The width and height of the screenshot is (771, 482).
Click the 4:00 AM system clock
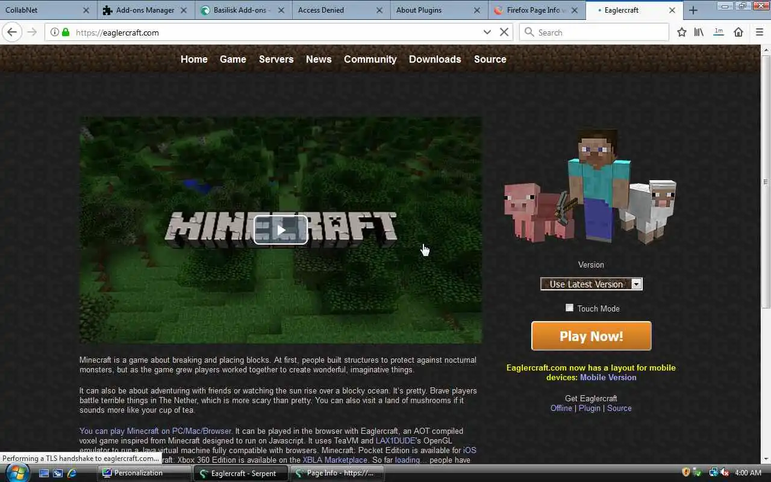tap(748, 473)
